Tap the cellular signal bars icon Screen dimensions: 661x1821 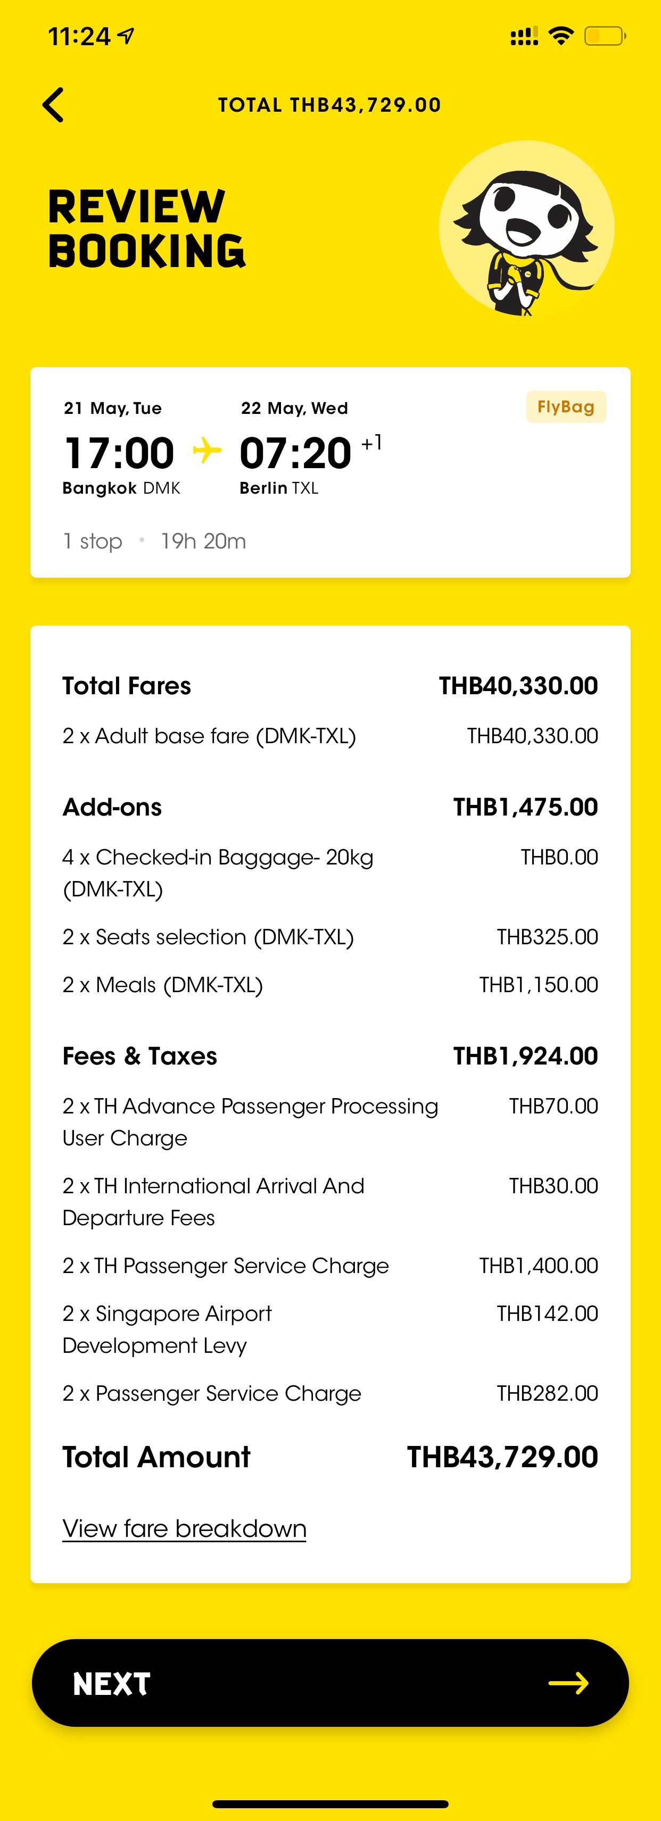pos(524,35)
